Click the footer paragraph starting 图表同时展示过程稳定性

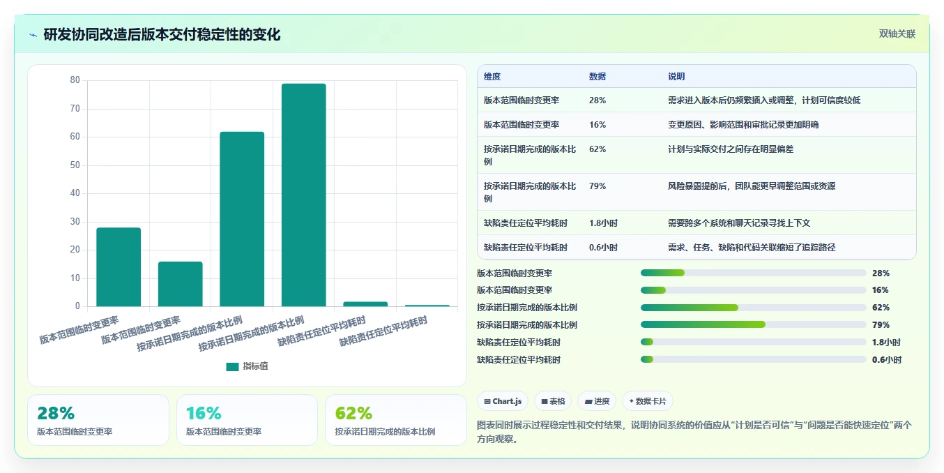(694, 432)
